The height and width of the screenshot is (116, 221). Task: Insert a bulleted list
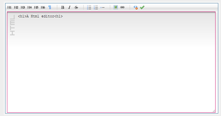pyautogui.click(x=89, y=7)
